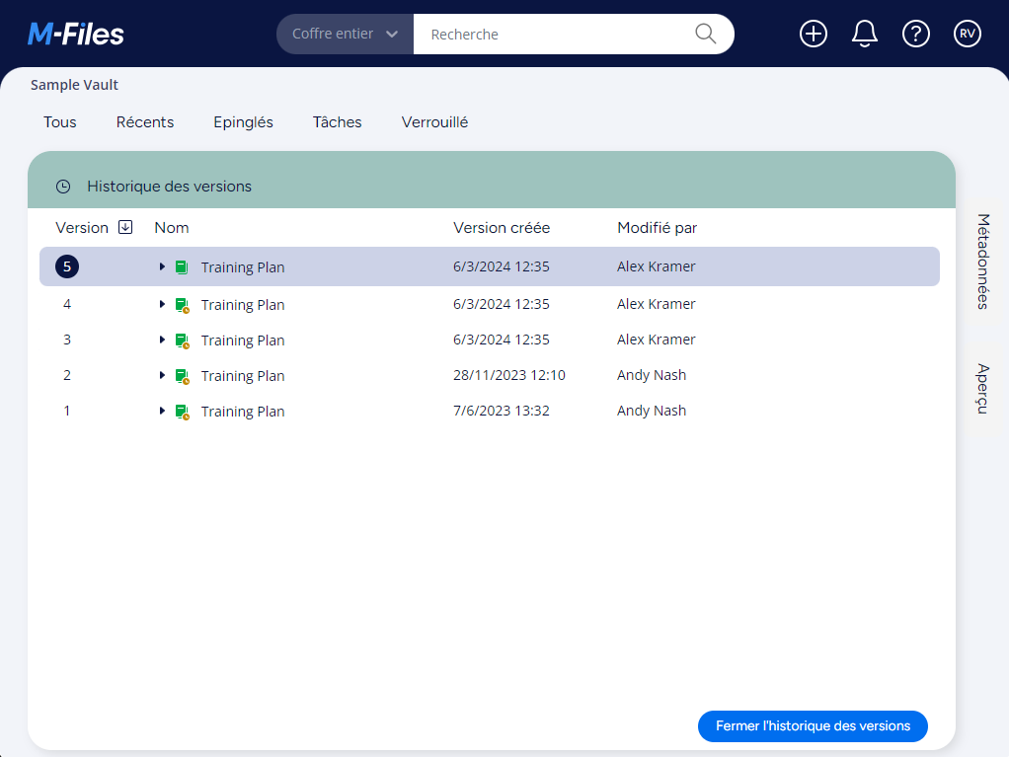1009x757 pixels.
Task: Expand the version 3 Training Plan row
Action: pos(162,340)
